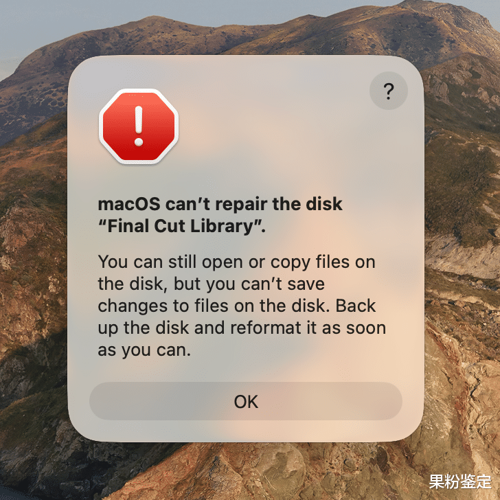
Task: Click the "macOS can't repair the disk" heading
Action: (220, 204)
